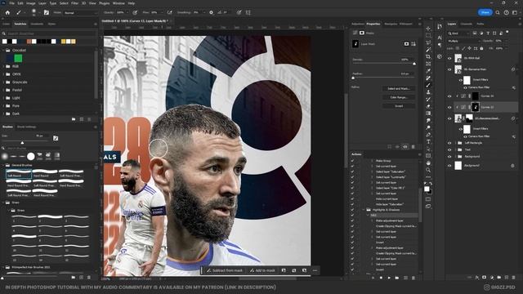
Task: Create new adjustment layer icon
Action: pyautogui.click(x=492, y=278)
